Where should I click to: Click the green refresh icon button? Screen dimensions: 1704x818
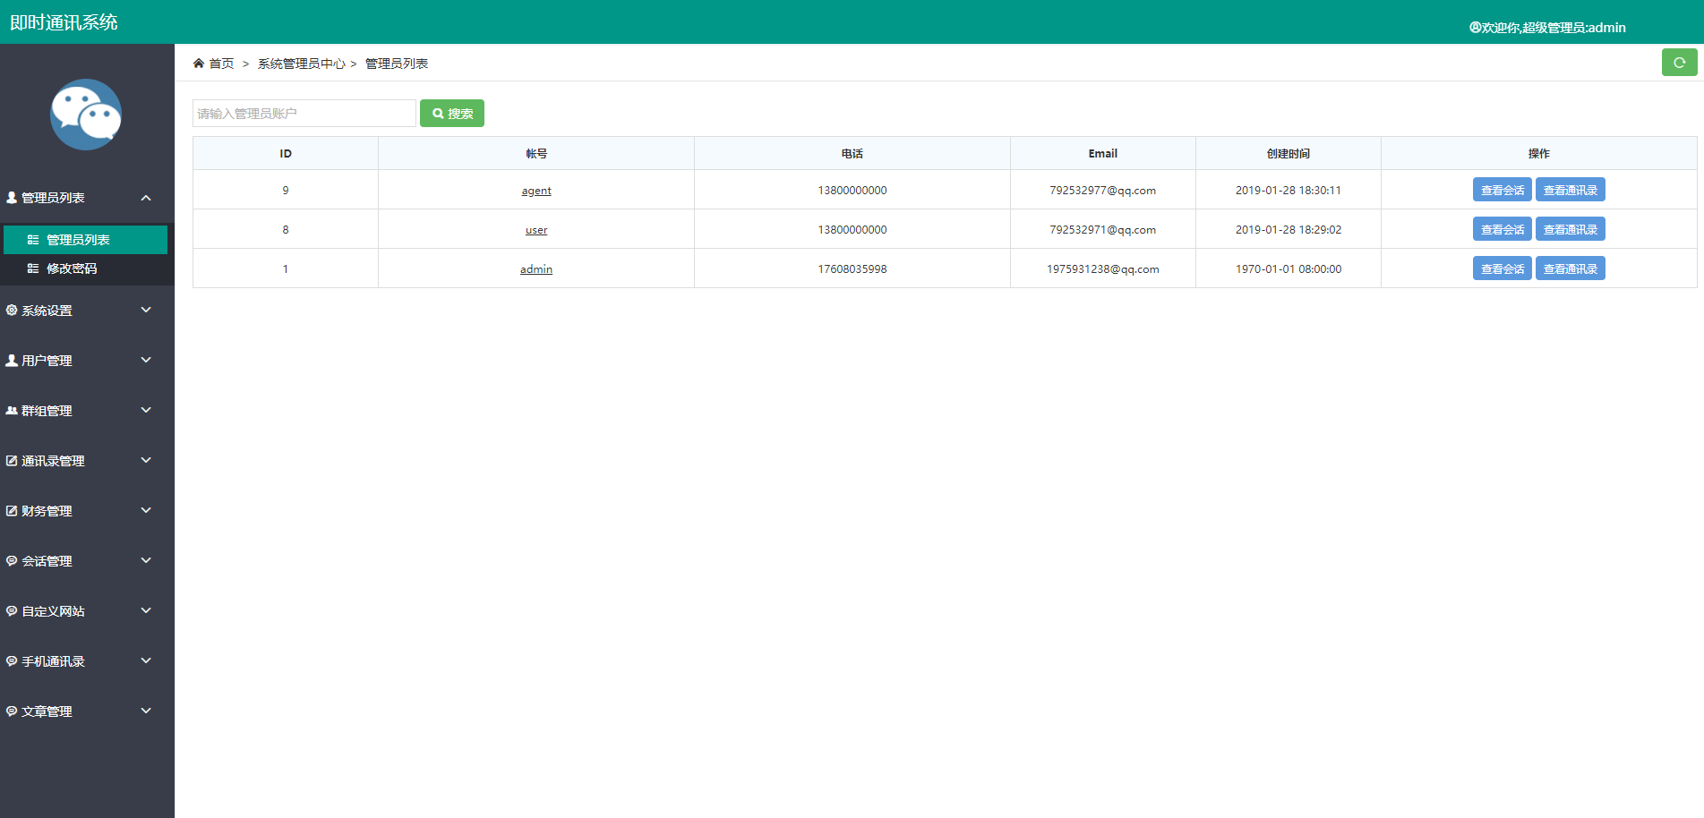tap(1679, 63)
